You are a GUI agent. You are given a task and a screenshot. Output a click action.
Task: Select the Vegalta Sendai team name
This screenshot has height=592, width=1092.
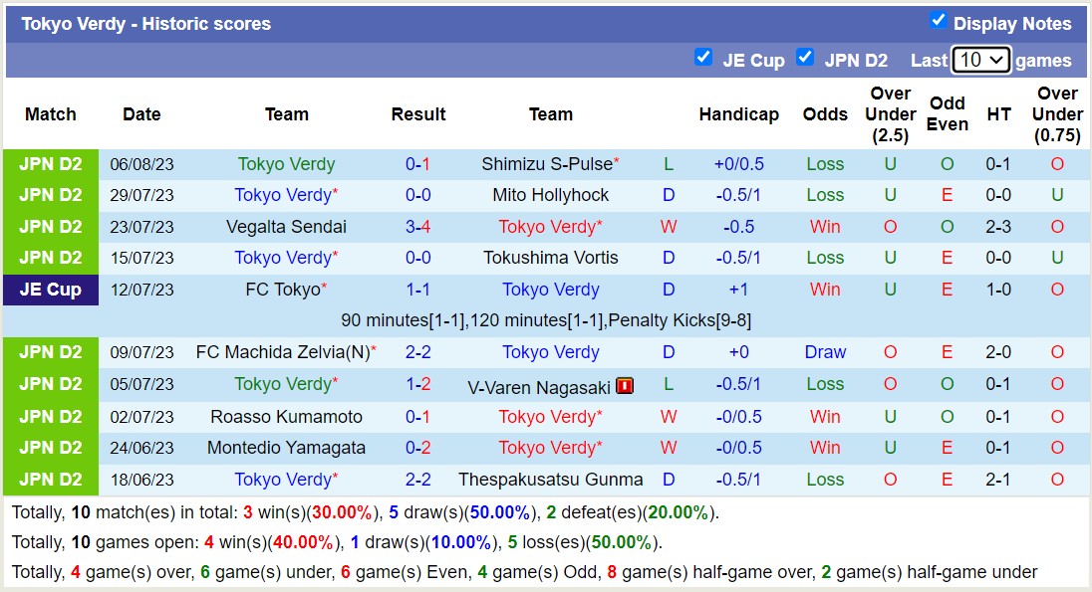point(287,226)
